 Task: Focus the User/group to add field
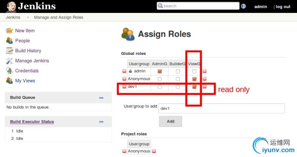click(x=222, y=109)
